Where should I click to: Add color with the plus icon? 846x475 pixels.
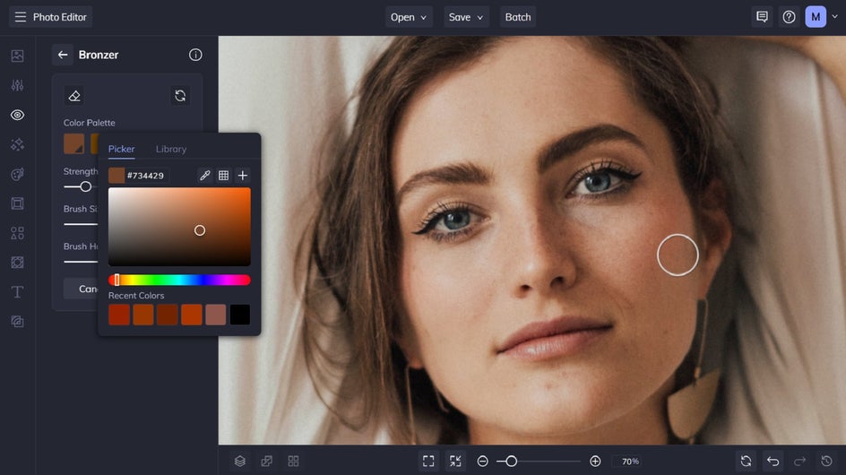click(243, 176)
